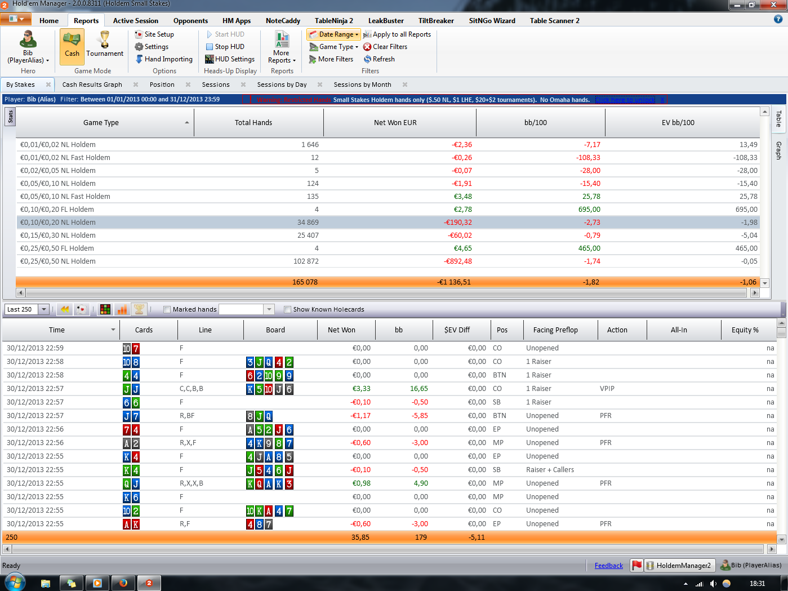Click the volume icon in system tray
Image resolution: width=788 pixels, height=591 pixels.
point(713,584)
